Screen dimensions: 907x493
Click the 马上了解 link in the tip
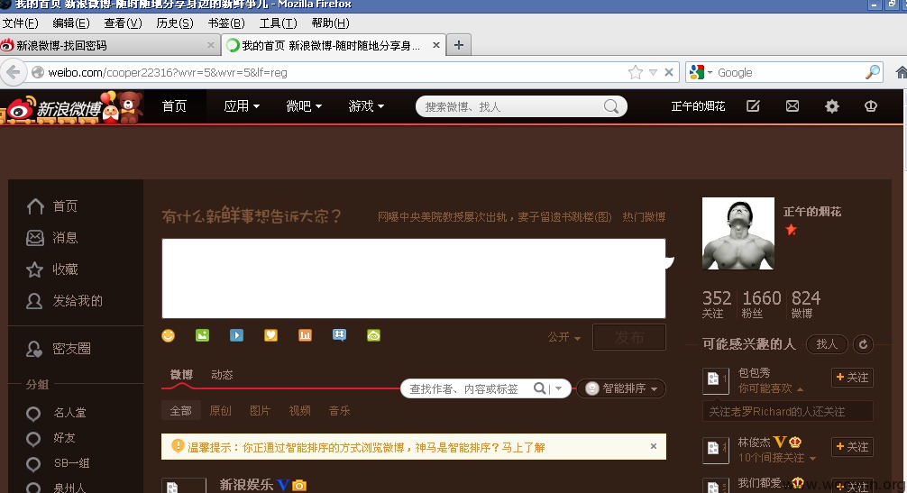click(x=524, y=447)
